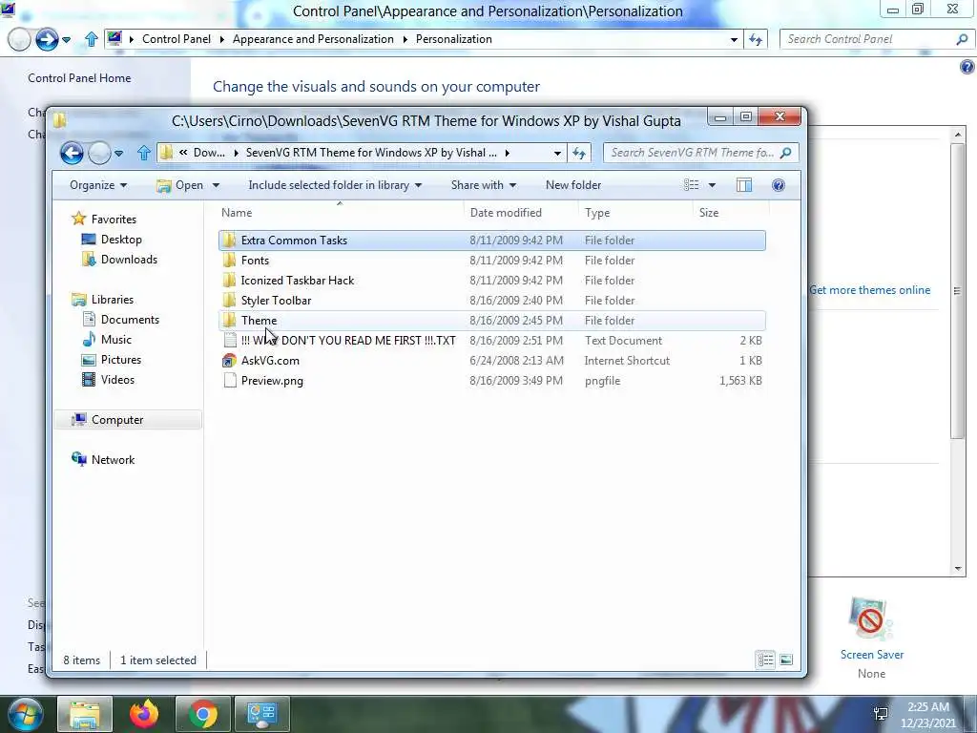Click the Dow... breadcrumb in SevenVG address bar

tap(209, 153)
